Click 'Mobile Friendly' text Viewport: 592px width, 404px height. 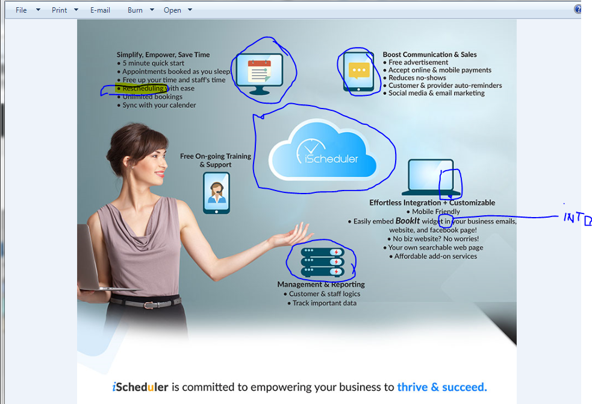(436, 212)
